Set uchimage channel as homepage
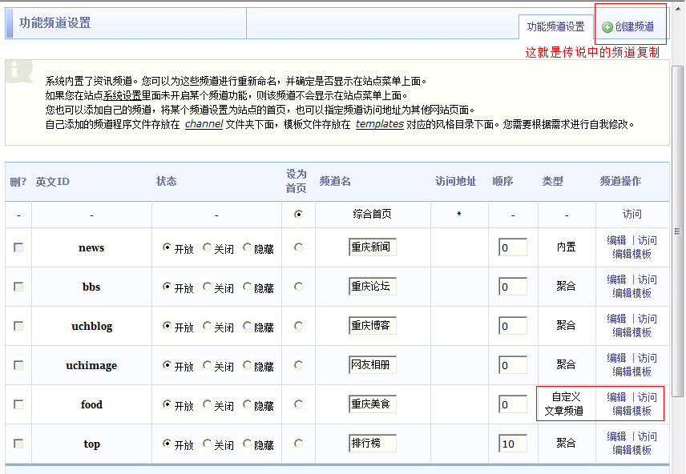Image resolution: width=686 pixels, height=474 pixels. (x=298, y=365)
